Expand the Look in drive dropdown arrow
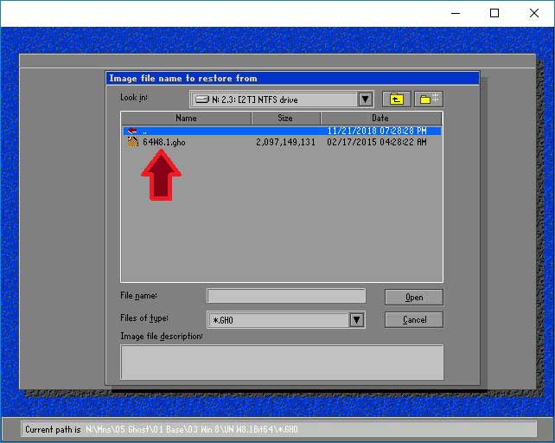 [365, 100]
